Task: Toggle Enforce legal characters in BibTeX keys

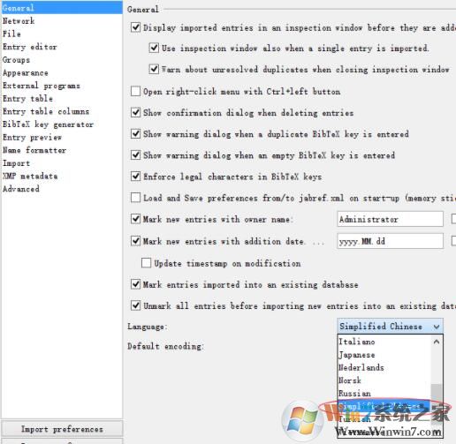Action: click(135, 177)
